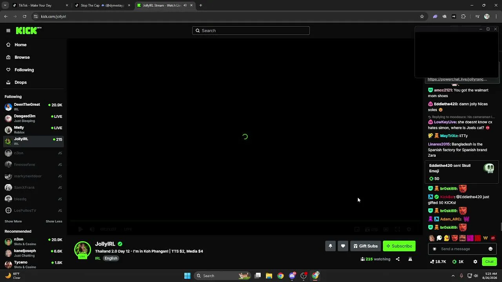The width and height of the screenshot is (502, 282).
Task: Click Show More under Following
Action: (x=13, y=221)
